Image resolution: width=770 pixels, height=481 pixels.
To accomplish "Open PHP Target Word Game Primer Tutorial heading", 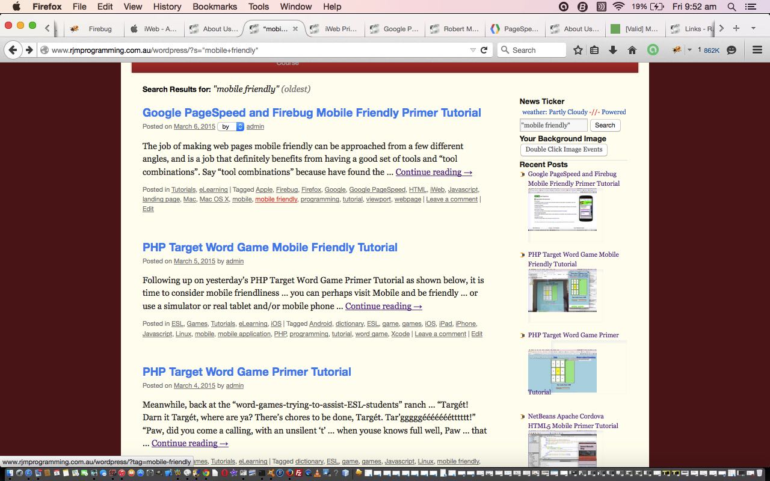I will [x=247, y=372].
